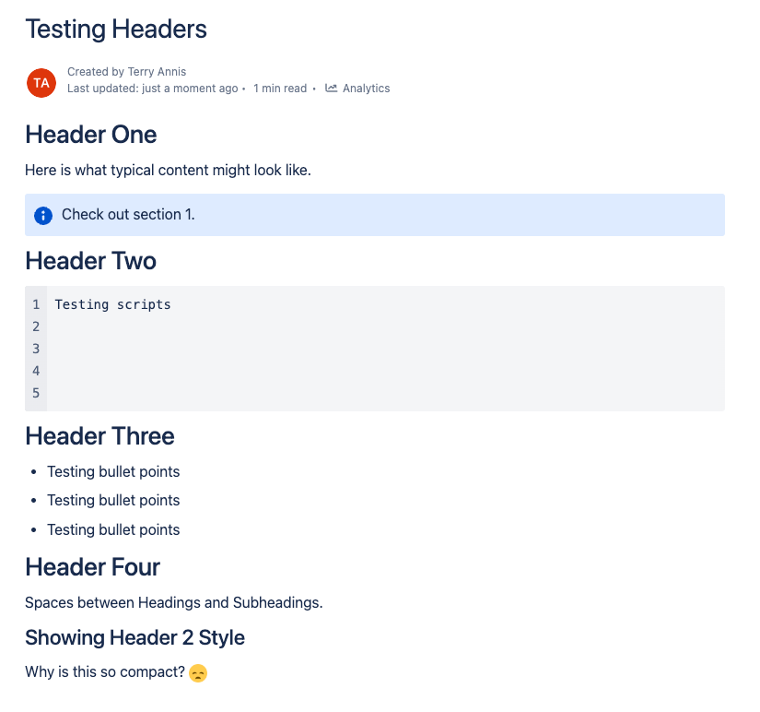Click the Spaces between Headings paragraph
The height and width of the screenshot is (712, 760).
(174, 603)
